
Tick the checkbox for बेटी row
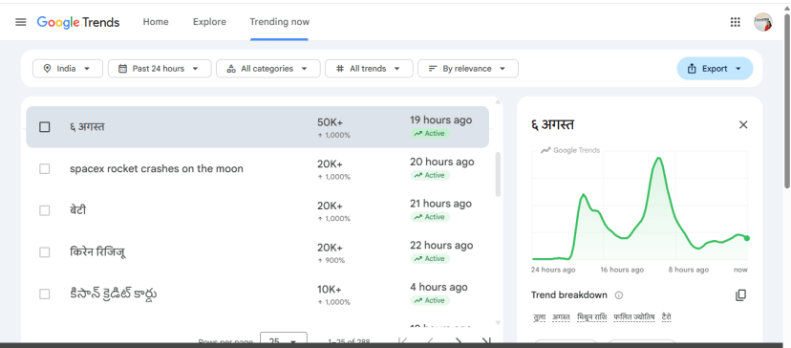(x=44, y=210)
